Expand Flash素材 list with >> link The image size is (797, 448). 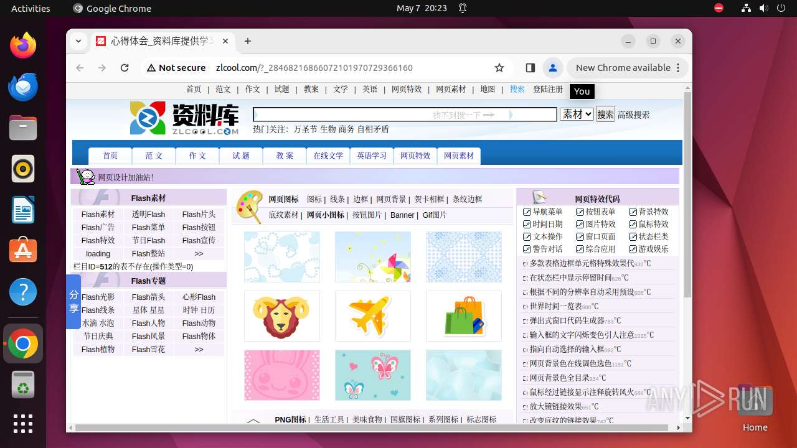click(x=199, y=254)
